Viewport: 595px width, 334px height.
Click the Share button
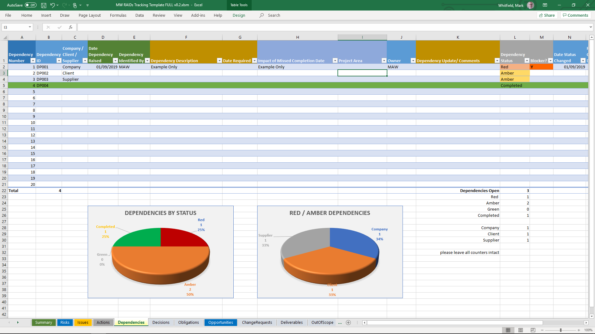point(547,15)
